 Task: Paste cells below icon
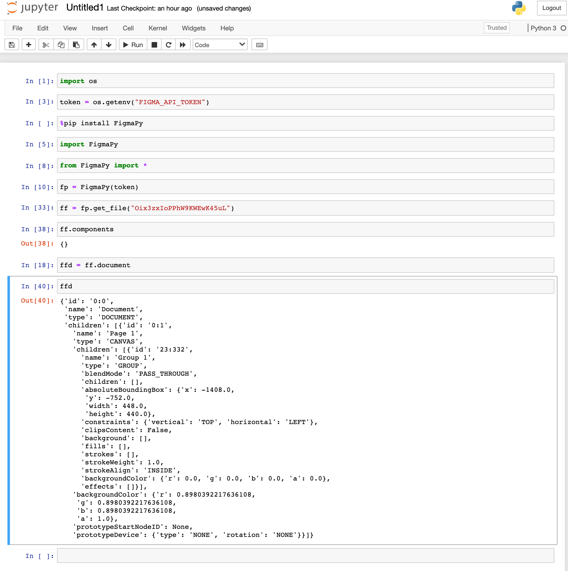[76, 45]
